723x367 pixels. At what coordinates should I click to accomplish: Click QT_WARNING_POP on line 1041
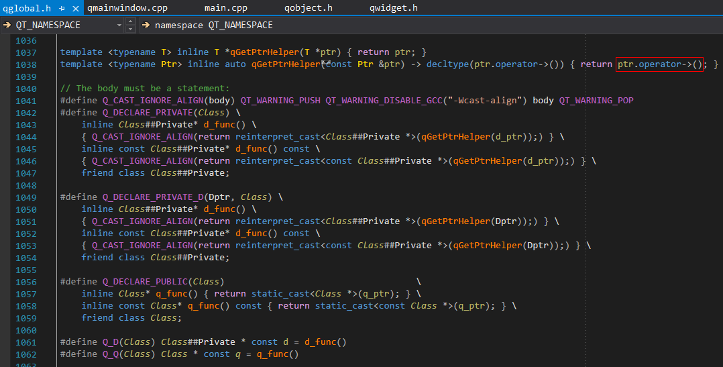tap(596, 101)
